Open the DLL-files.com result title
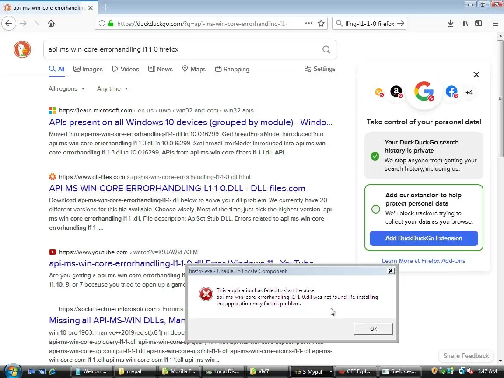The height and width of the screenshot is (378, 504). (177, 188)
